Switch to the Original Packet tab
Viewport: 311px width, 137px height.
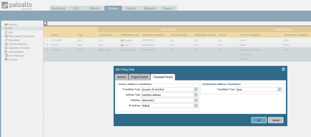point(139,77)
